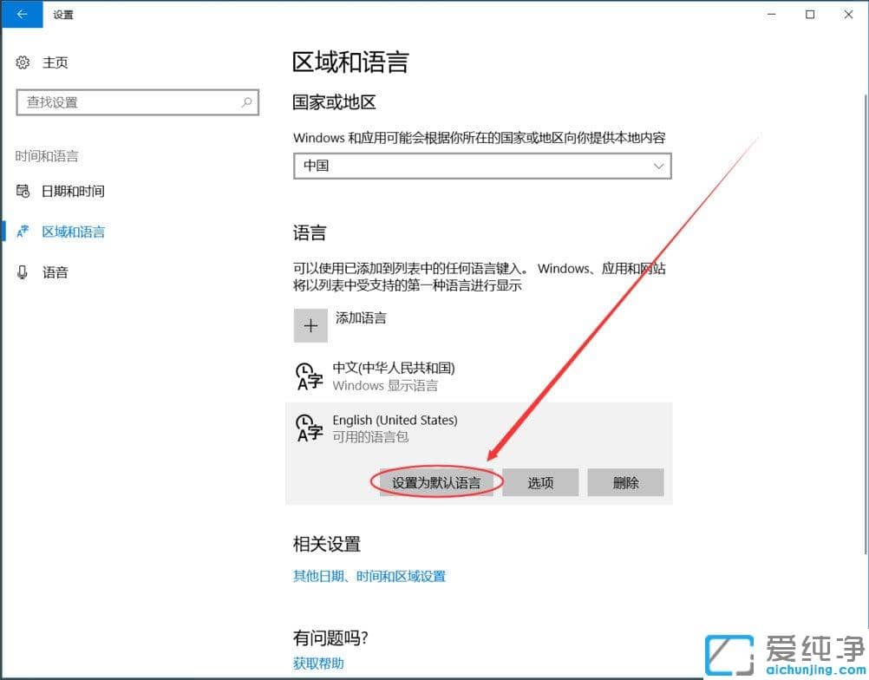This screenshot has width=869, height=680.
Task: Click the settings gear icon next to 主页
Action: (x=23, y=62)
